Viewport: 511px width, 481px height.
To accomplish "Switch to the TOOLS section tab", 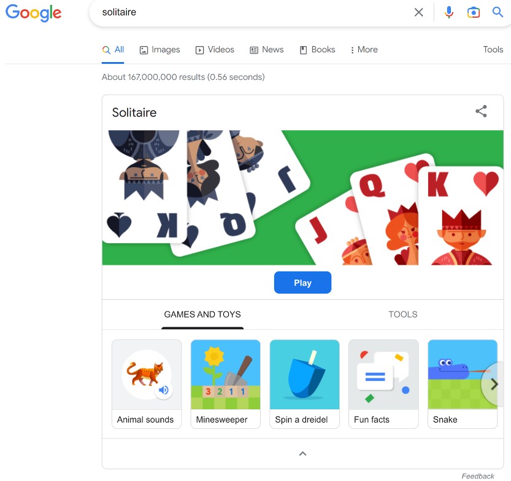I will pos(403,315).
